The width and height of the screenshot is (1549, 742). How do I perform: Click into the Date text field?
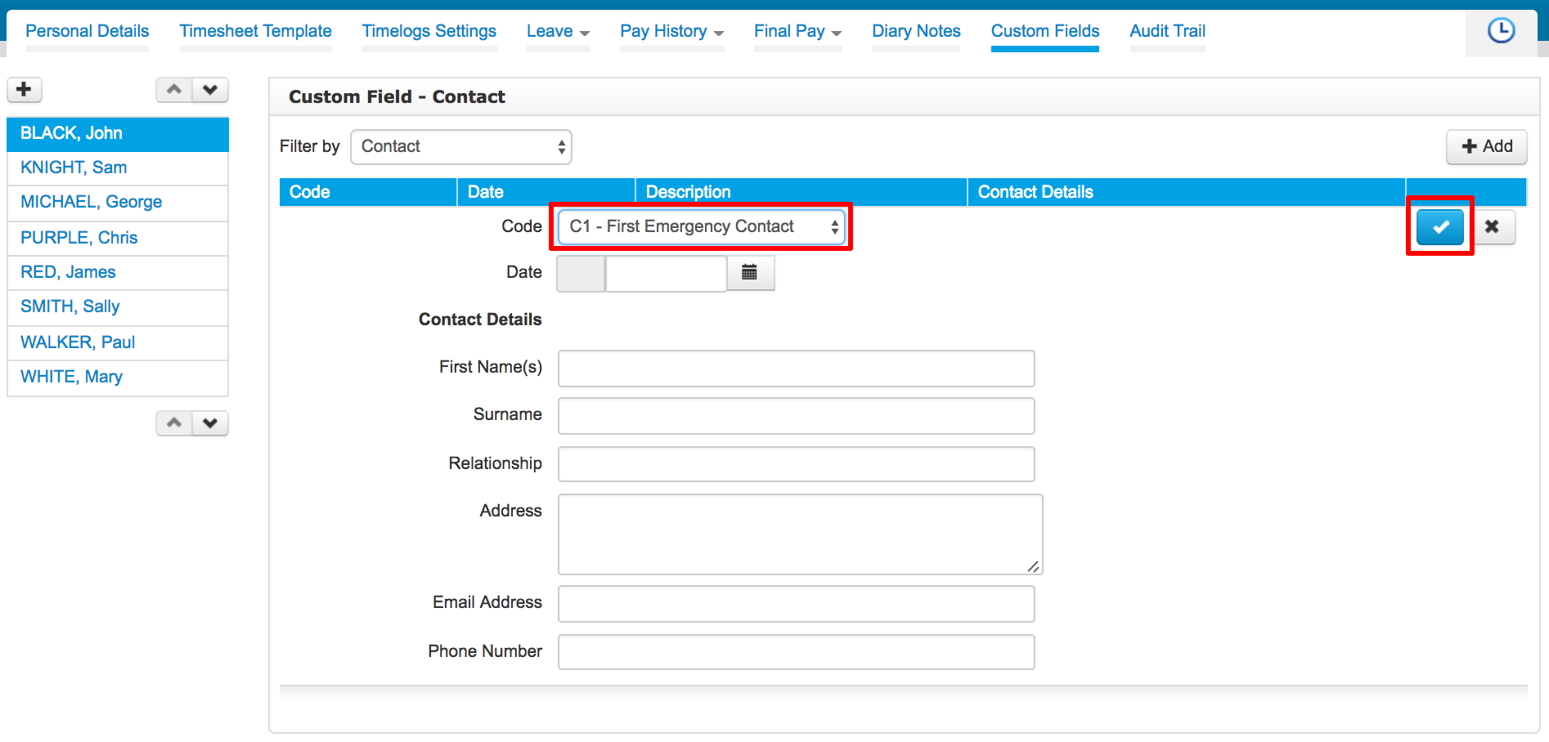pyautogui.click(x=666, y=273)
